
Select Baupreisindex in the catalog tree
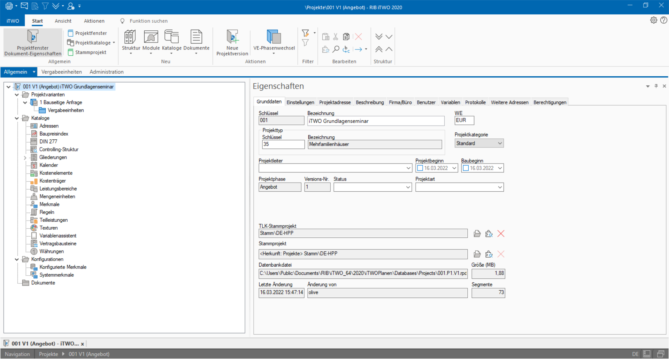point(54,134)
